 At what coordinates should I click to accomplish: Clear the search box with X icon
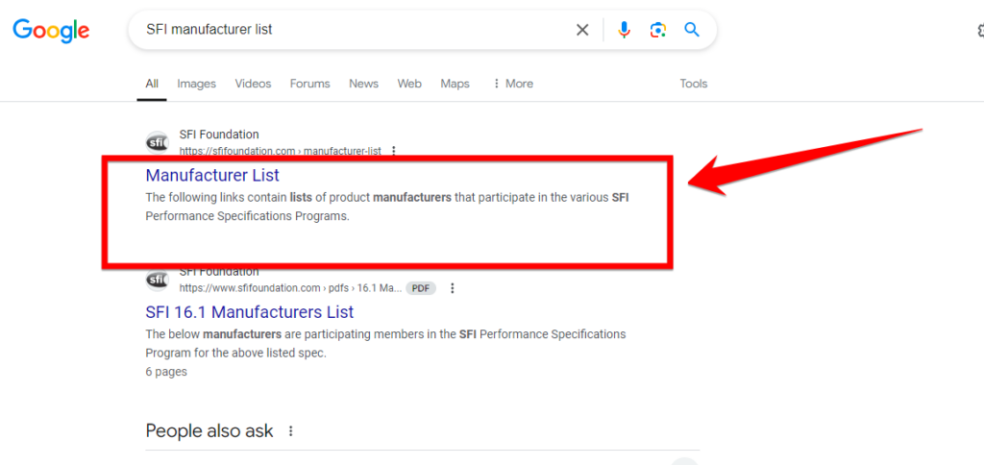[582, 30]
